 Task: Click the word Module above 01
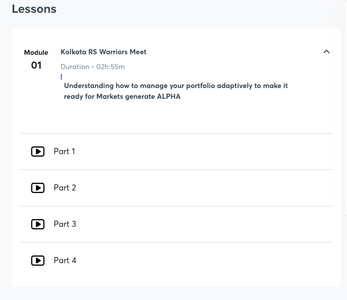coord(36,53)
